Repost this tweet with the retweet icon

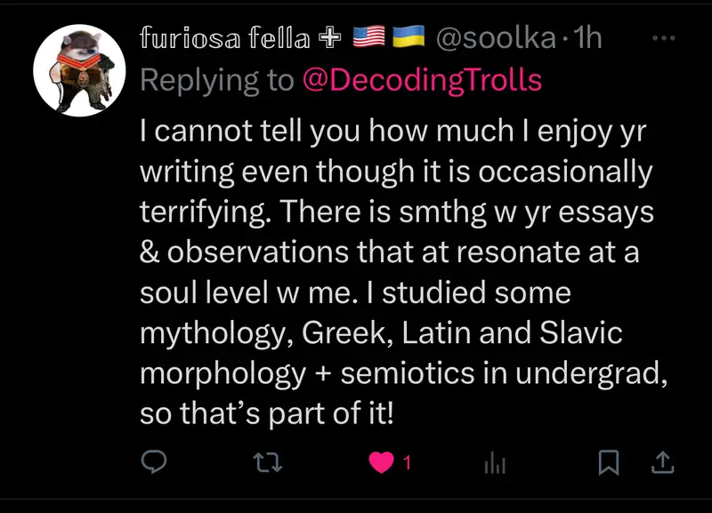[265, 462]
